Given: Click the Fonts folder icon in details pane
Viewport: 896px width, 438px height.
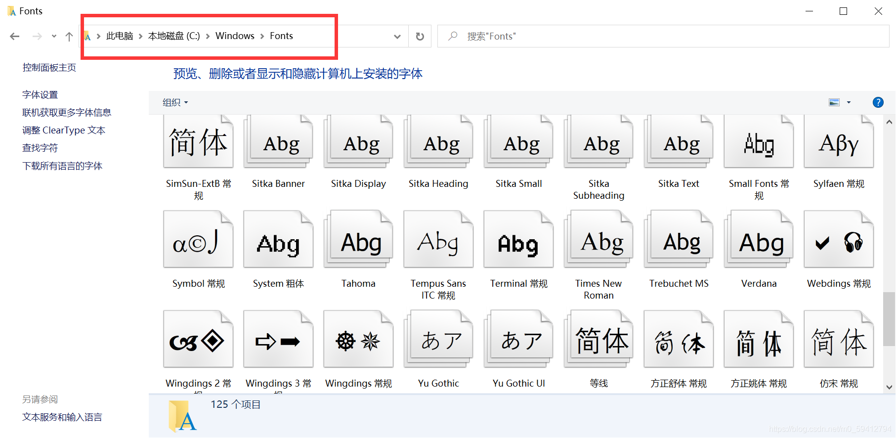Looking at the screenshot, I should 182,416.
